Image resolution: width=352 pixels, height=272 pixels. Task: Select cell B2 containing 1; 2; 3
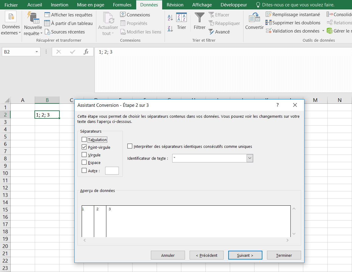pos(47,115)
